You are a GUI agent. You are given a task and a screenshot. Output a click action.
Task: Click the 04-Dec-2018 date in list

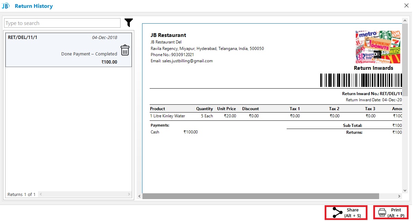[x=104, y=38]
